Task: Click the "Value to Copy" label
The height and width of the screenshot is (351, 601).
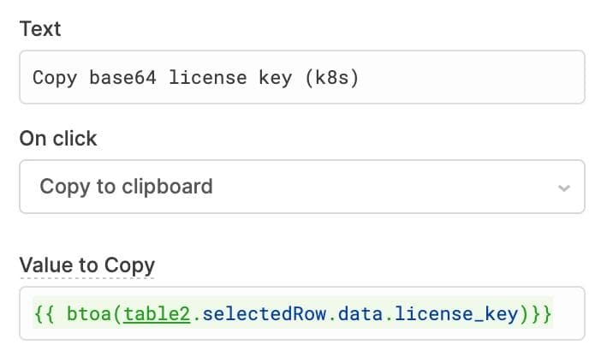Action: tap(86, 265)
